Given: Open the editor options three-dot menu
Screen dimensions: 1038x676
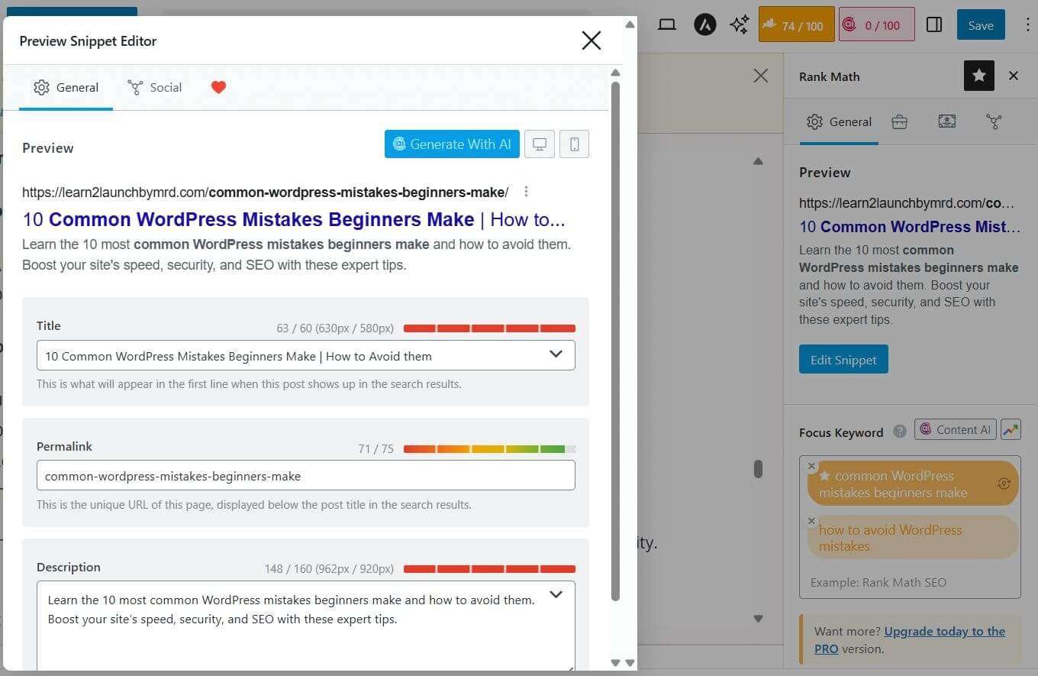Looking at the screenshot, I should pyautogui.click(x=1027, y=24).
